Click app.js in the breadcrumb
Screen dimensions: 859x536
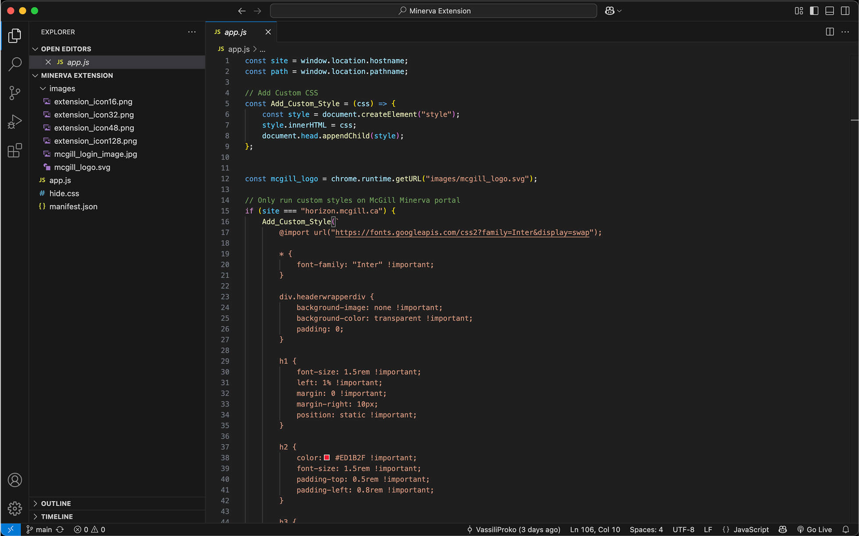click(x=239, y=49)
